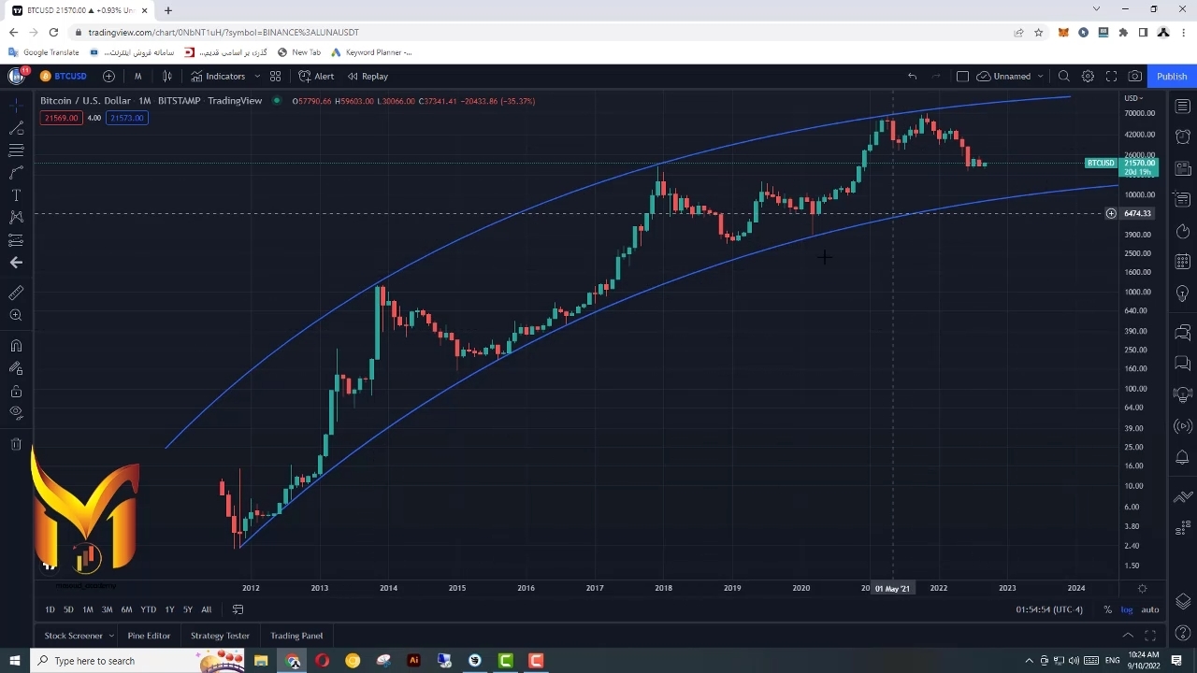This screenshot has height=673, width=1197.
Task: Toggle percent scale on price axis
Action: point(1107,609)
